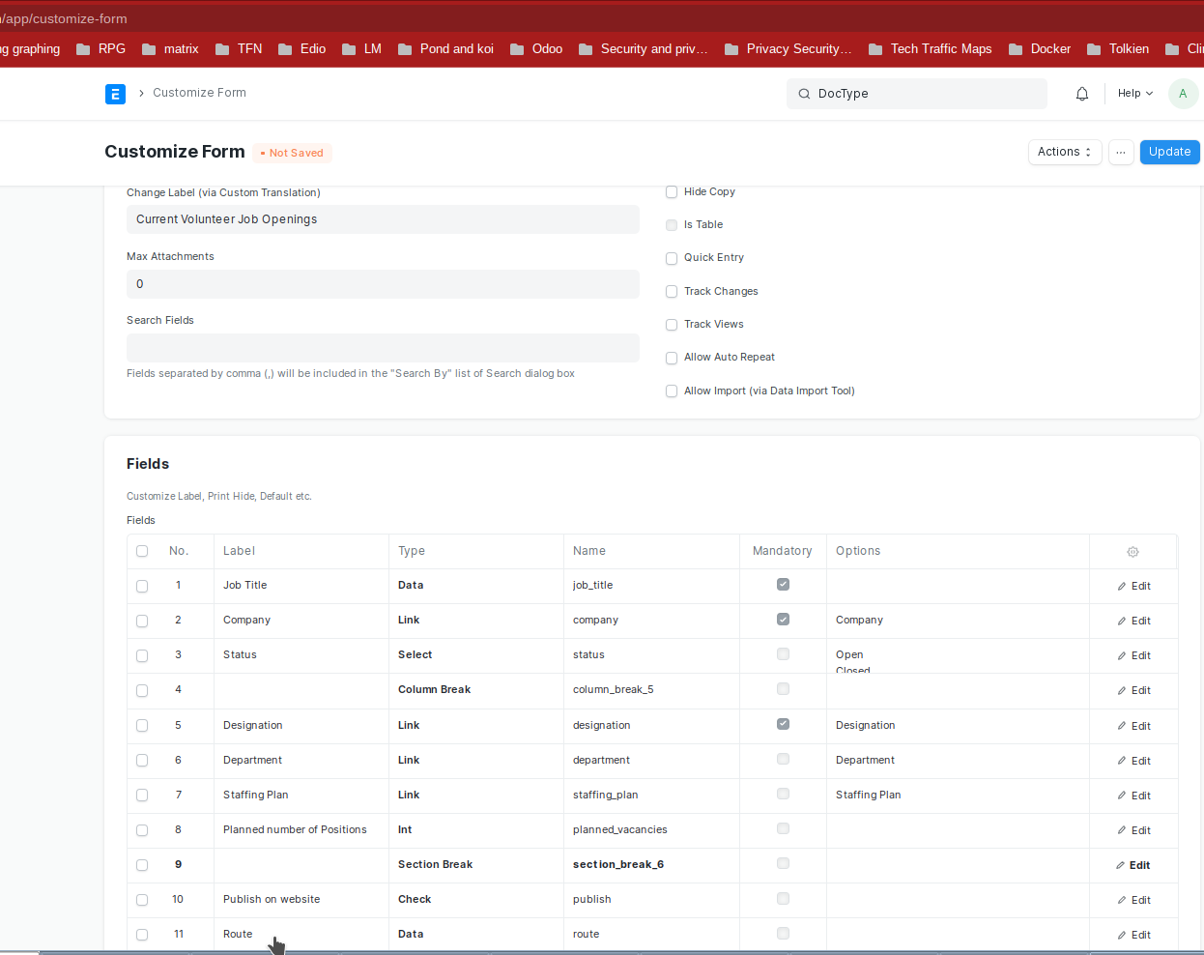Open the grid settings gear icon
This screenshot has height=955, width=1204.
coord(1132,552)
